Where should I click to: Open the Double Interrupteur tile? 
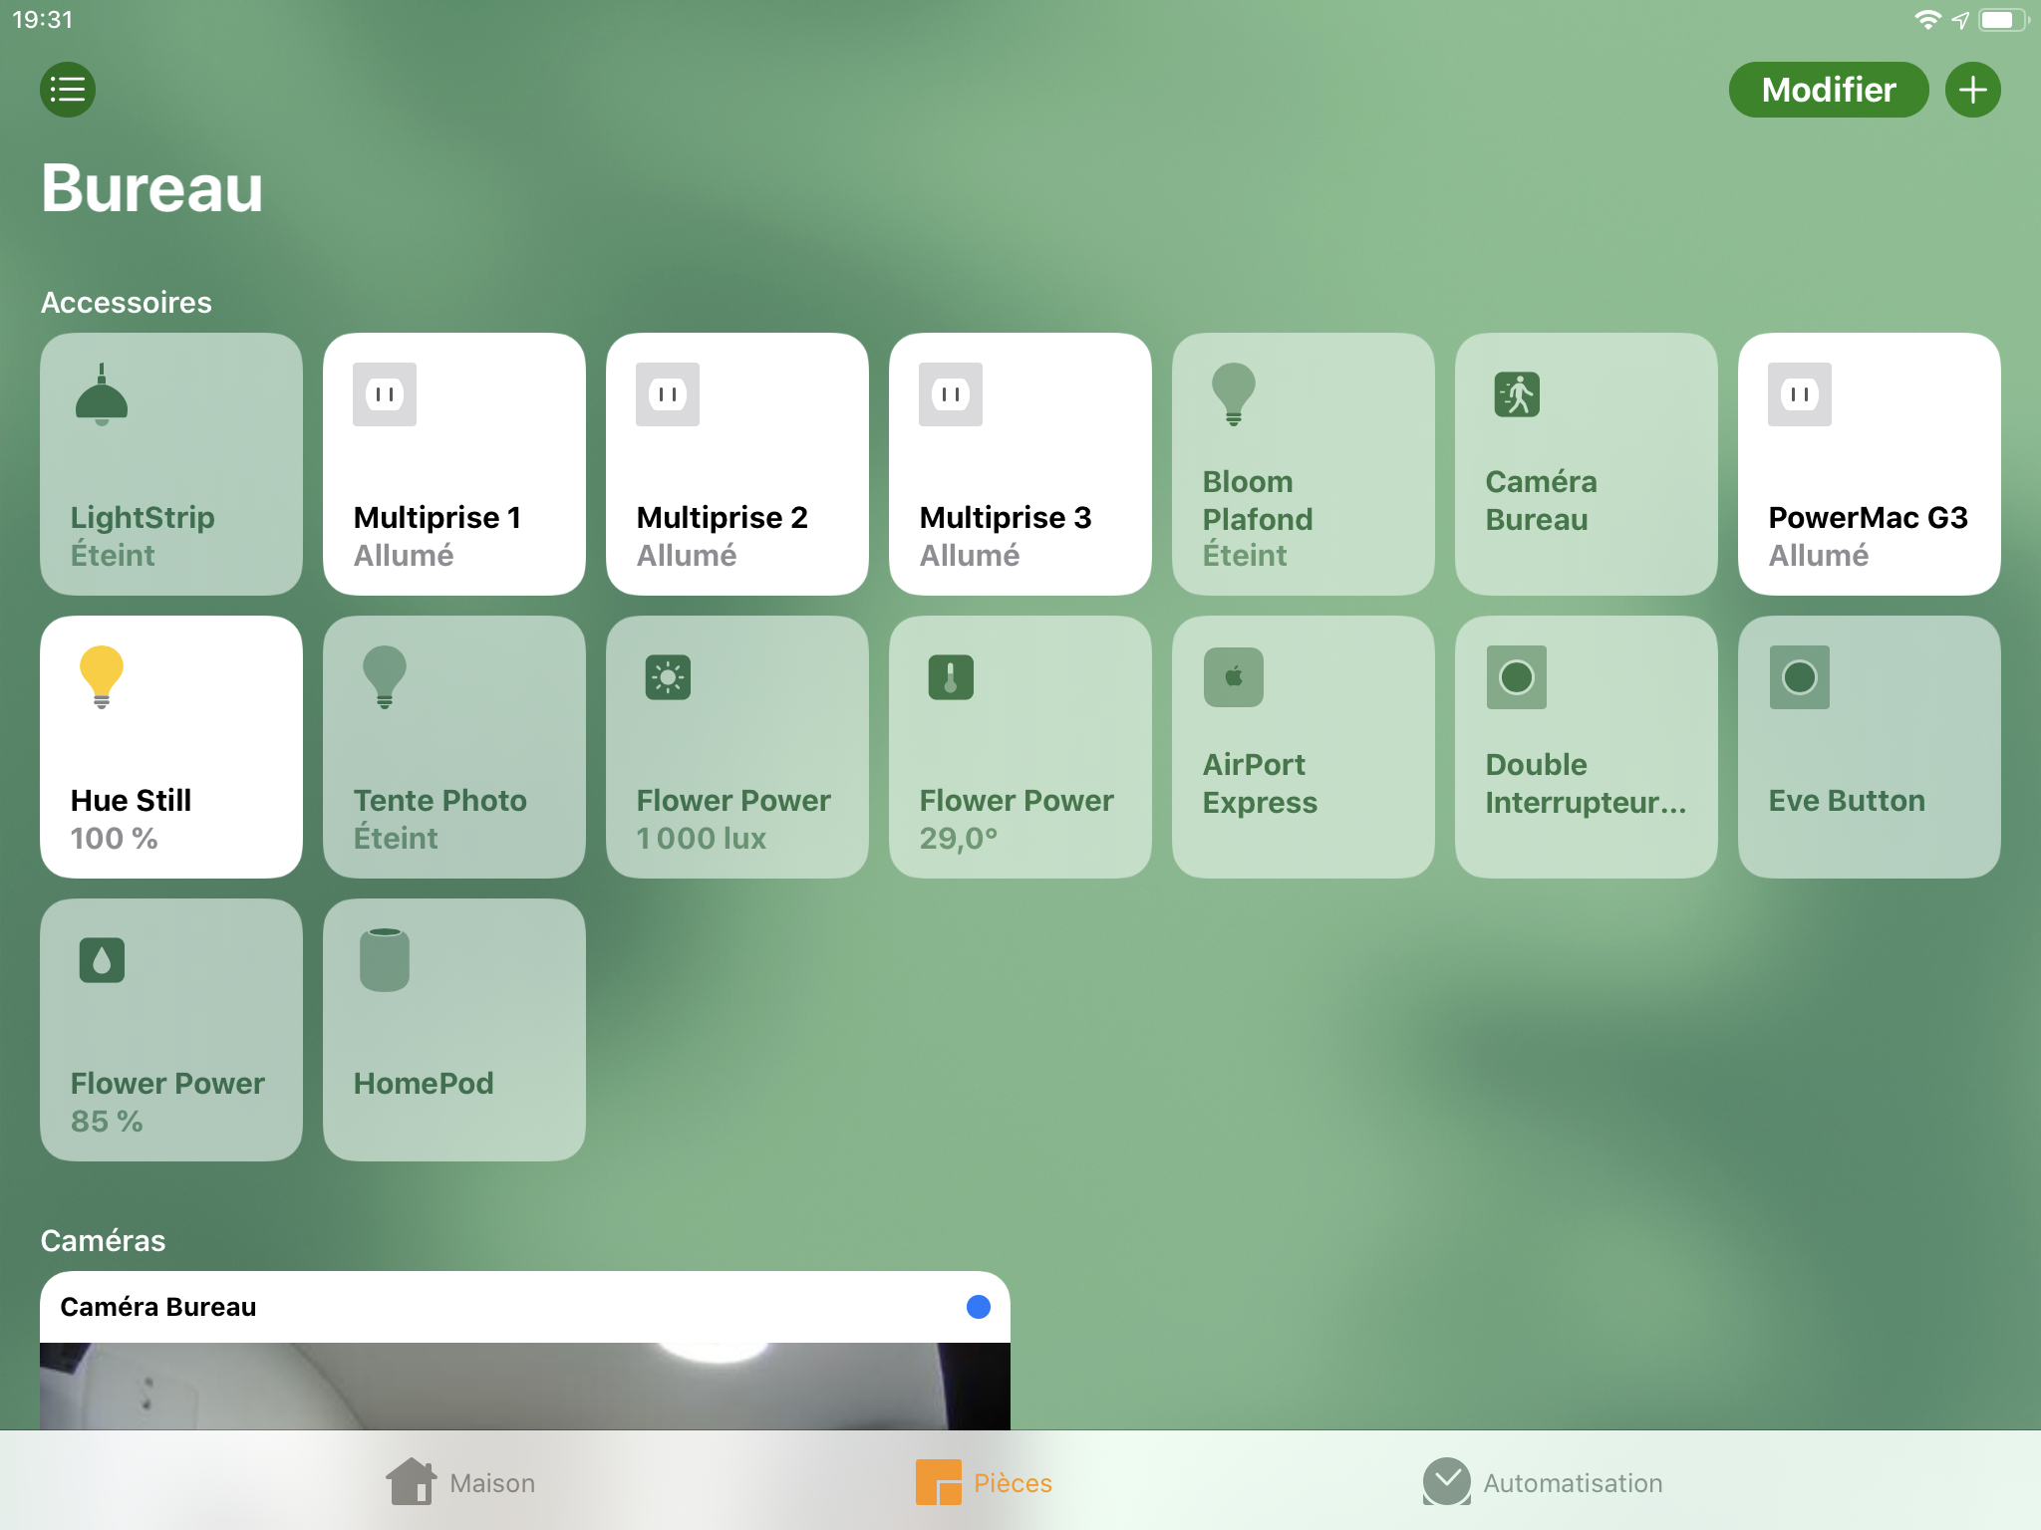point(1587,747)
